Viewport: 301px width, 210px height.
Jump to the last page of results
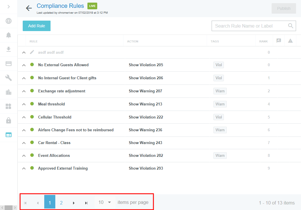tap(86, 203)
